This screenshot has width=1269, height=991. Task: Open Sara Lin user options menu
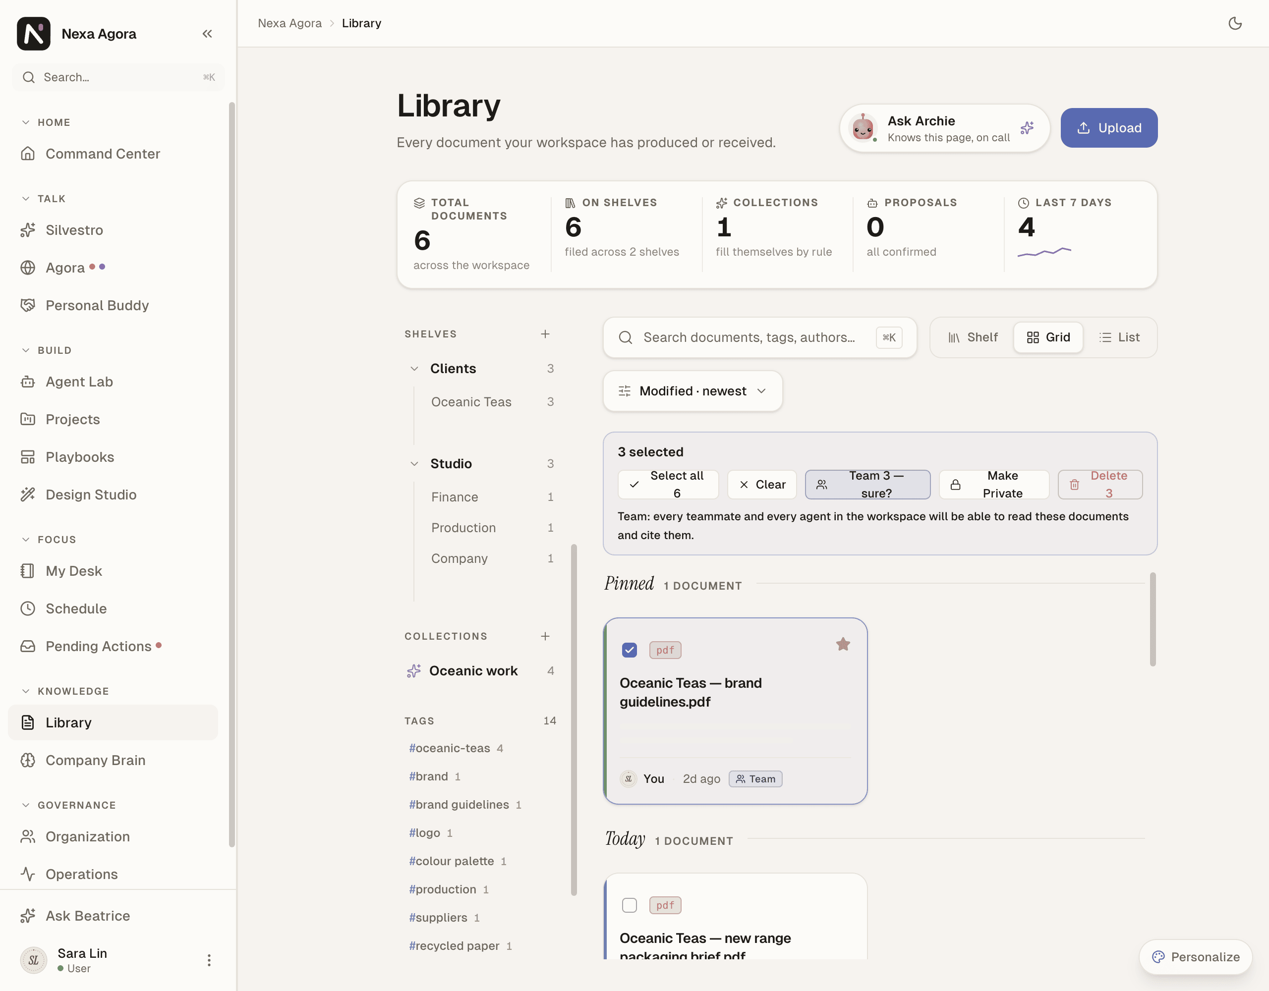tap(209, 960)
